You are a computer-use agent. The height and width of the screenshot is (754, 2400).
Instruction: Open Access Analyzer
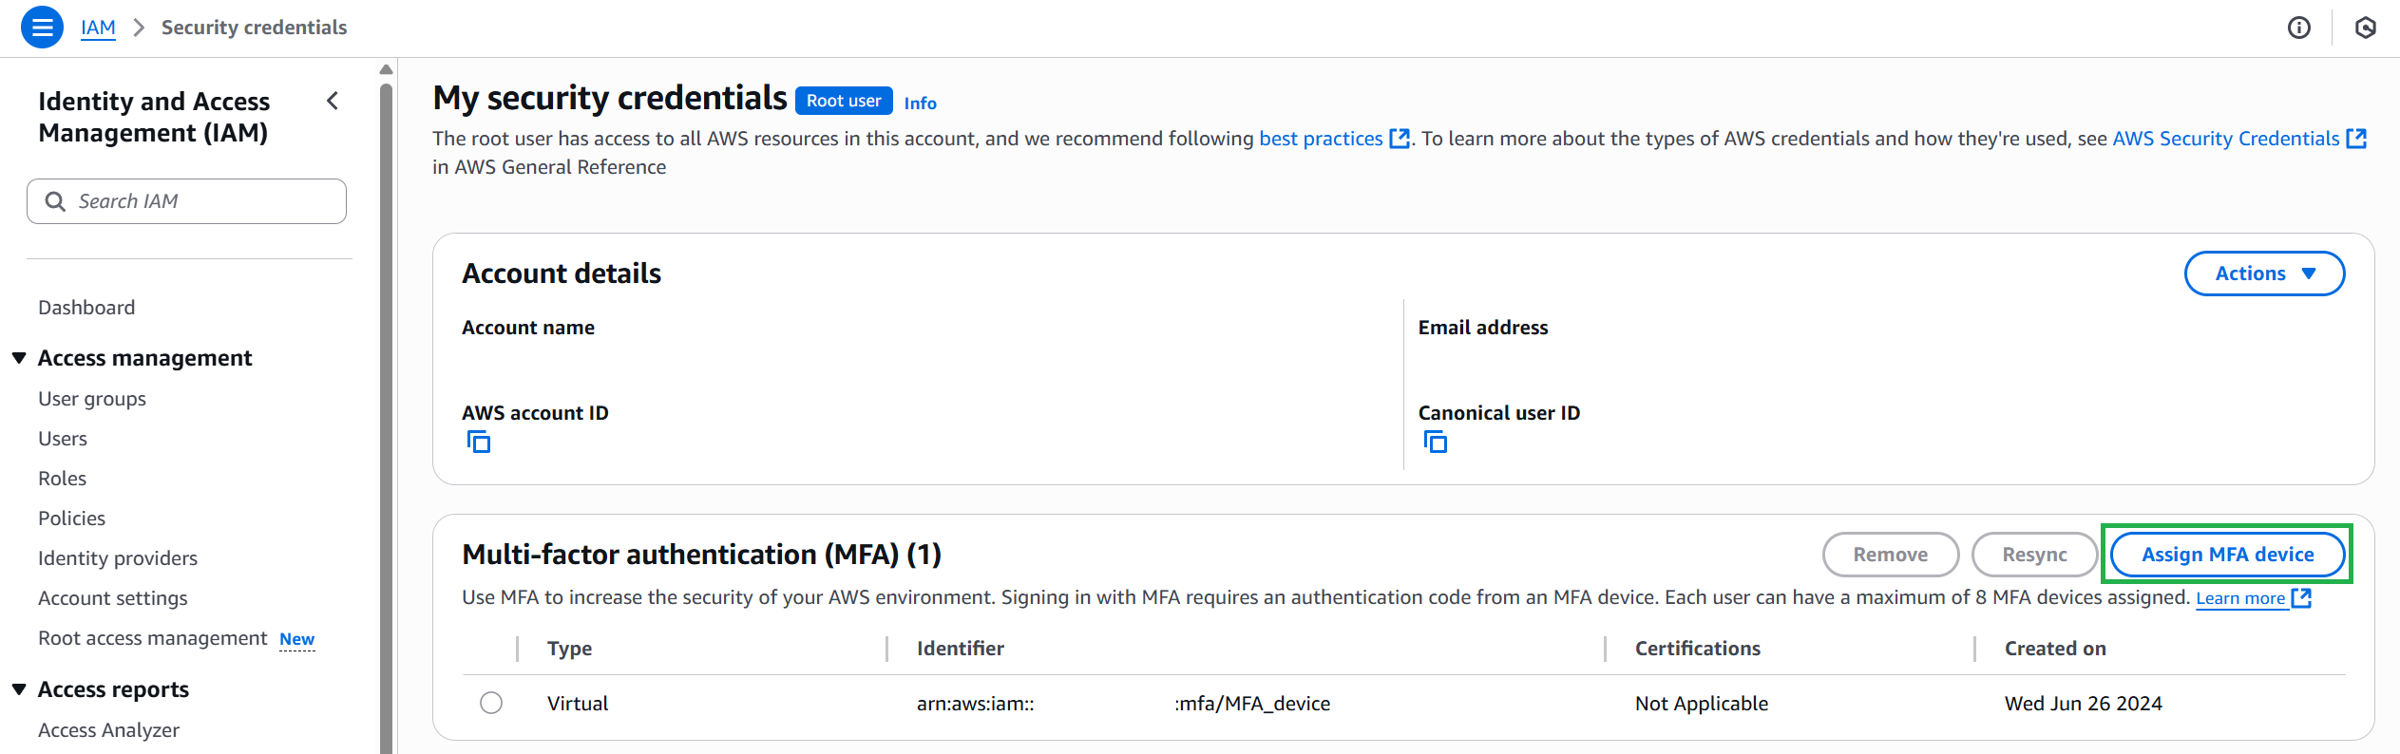pos(108,730)
